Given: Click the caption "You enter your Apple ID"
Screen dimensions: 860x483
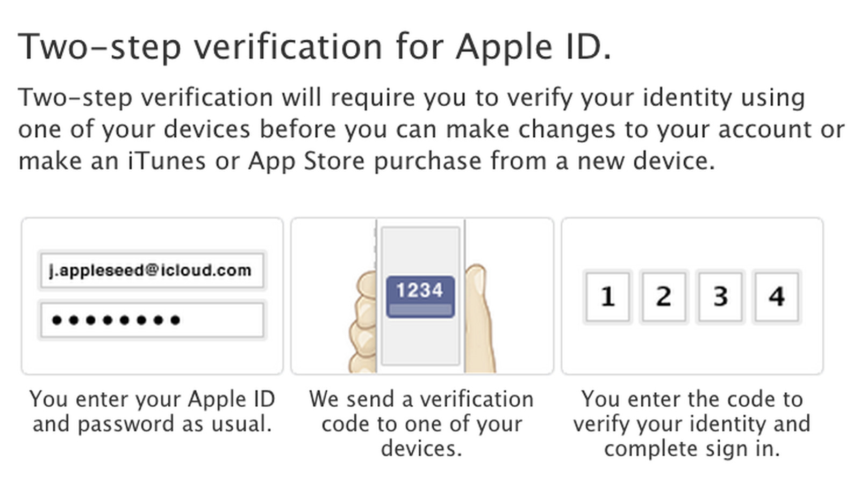Looking at the screenshot, I should pos(152,399).
